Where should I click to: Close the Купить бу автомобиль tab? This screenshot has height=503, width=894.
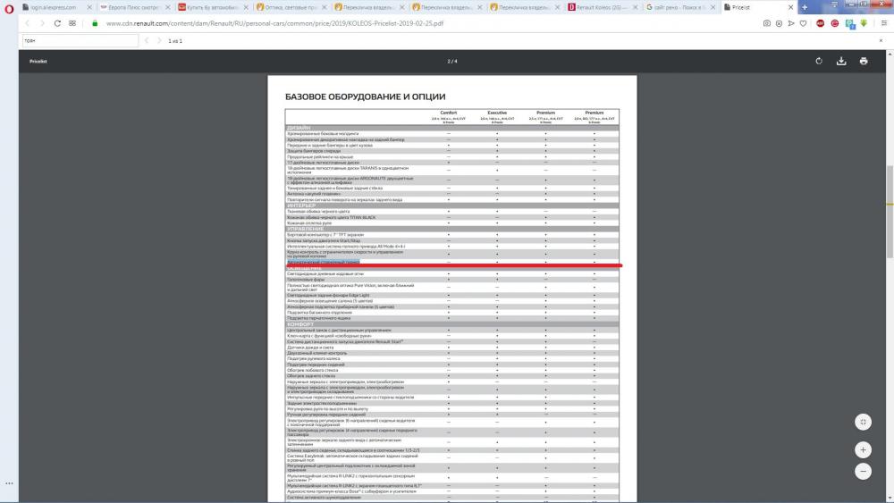pos(246,7)
